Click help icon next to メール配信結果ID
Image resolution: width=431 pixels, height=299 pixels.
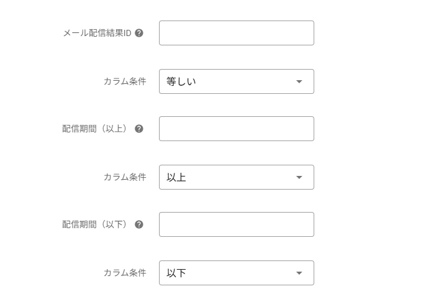139,33
